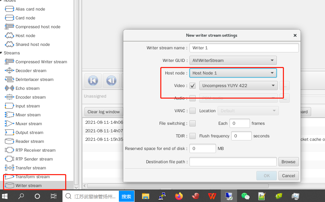325x202 pixels.
Task: Click the Flush frequency seconds field
Action: (241, 136)
